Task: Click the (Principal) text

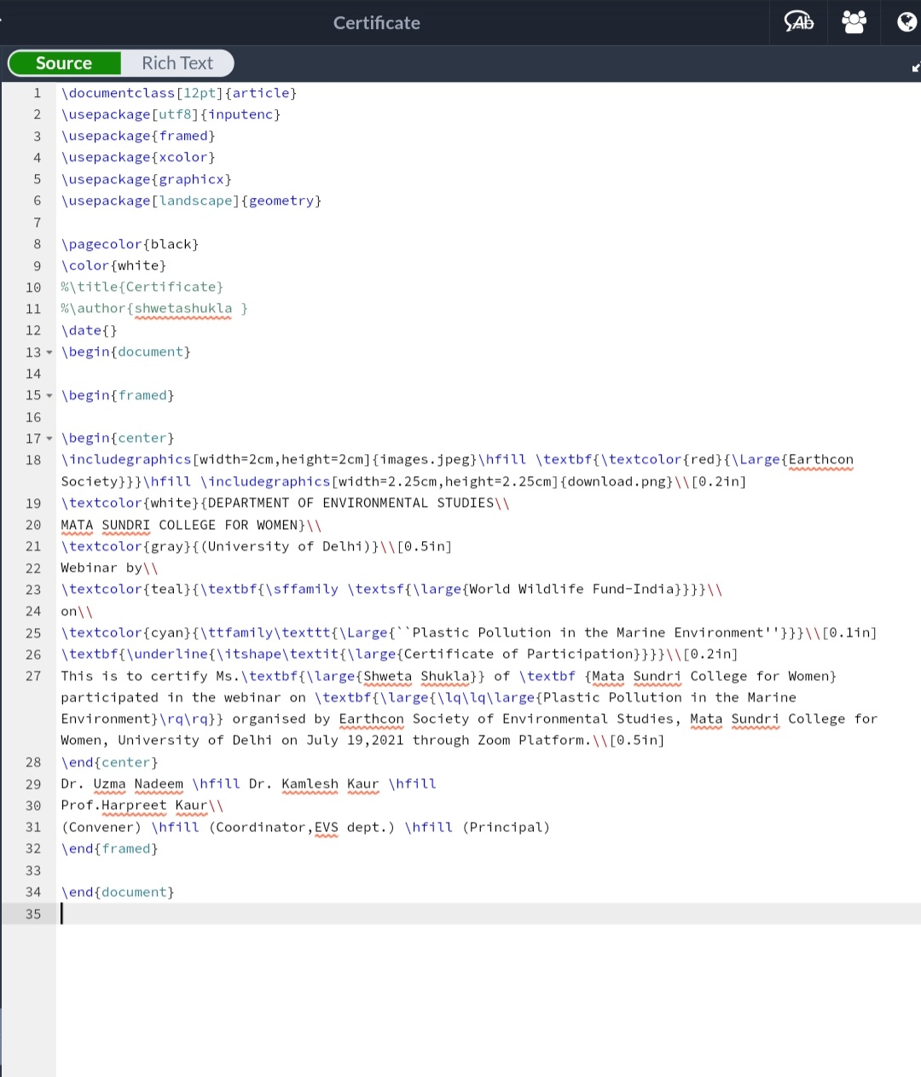Action: click(507, 827)
